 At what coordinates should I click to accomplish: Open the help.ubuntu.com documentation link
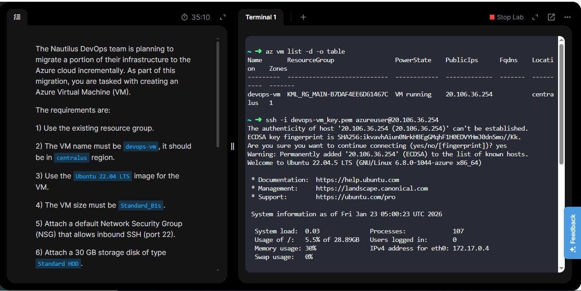pos(357,180)
